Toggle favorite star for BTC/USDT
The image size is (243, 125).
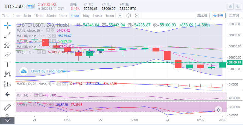coord(230,6)
